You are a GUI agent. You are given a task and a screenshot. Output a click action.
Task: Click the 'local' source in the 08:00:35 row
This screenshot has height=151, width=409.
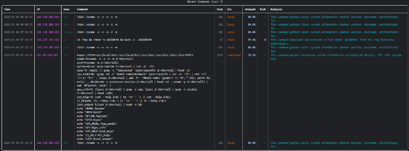pyautogui.click(x=231, y=24)
